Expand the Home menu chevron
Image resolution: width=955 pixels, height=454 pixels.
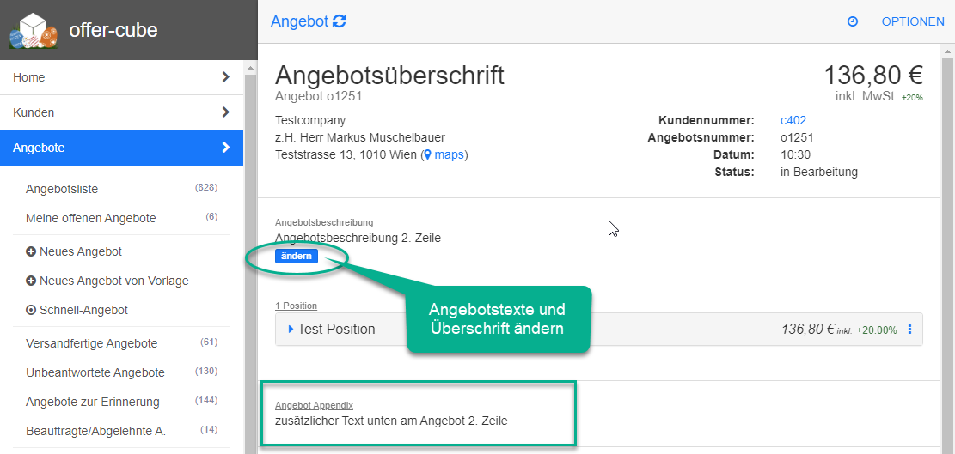click(225, 77)
